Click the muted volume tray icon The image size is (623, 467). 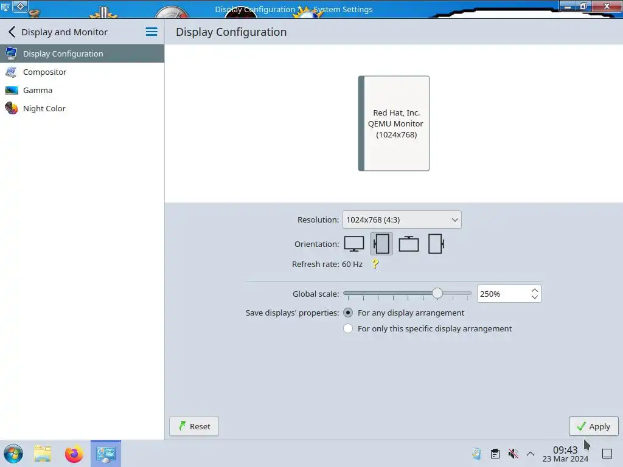(513, 454)
